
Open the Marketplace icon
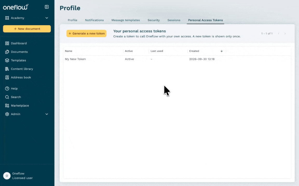click(x=7, y=105)
